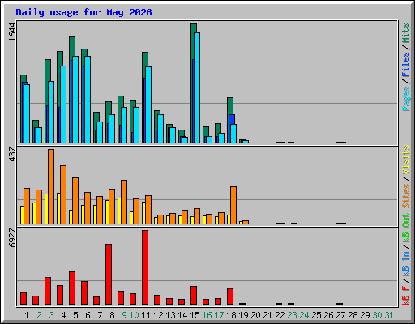Select day 25 on the x-axis
415x324 pixels.
316,315
